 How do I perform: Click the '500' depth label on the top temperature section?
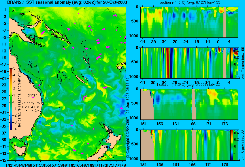(135, 21)
